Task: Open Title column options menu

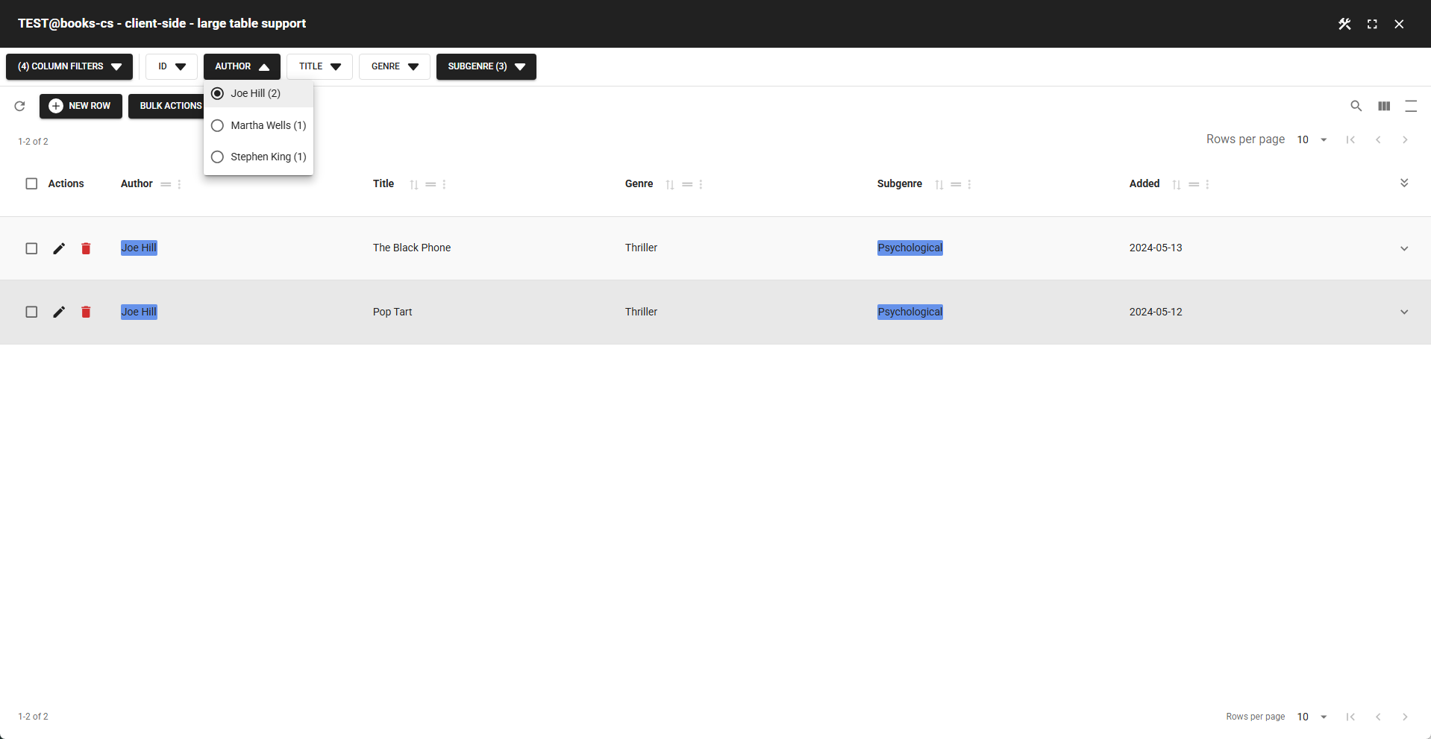Action: click(444, 184)
